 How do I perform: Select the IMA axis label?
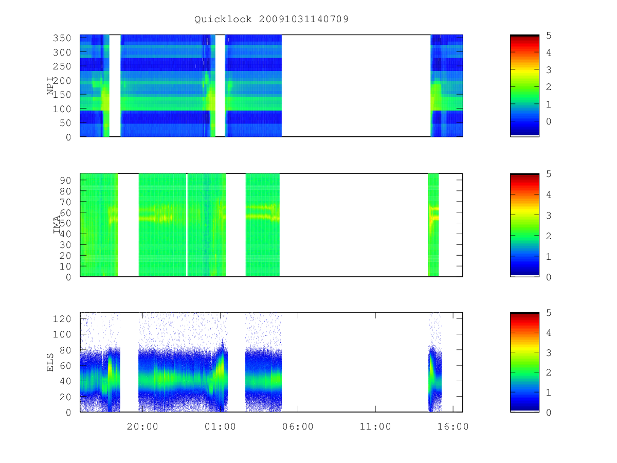click(x=57, y=225)
